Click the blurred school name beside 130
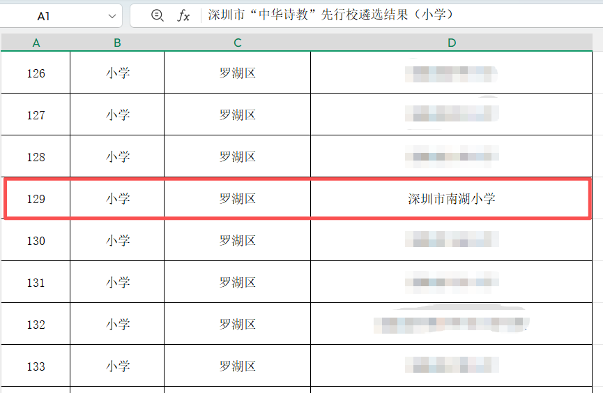The image size is (603, 393). [452, 239]
